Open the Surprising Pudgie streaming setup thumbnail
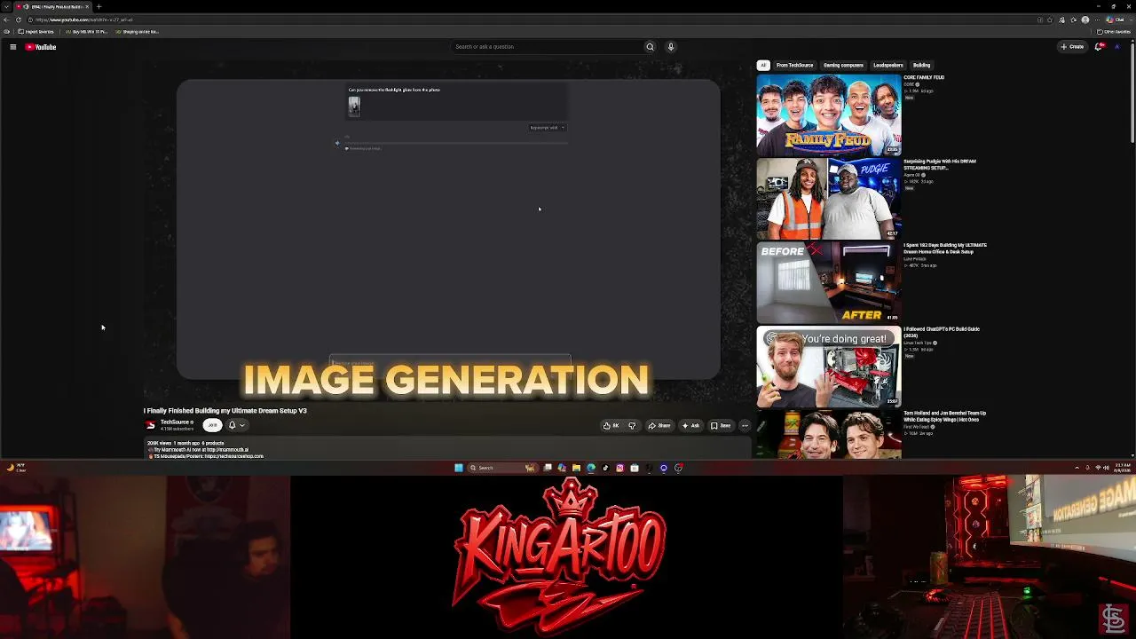Image resolution: width=1136 pixels, height=639 pixels. [829, 199]
